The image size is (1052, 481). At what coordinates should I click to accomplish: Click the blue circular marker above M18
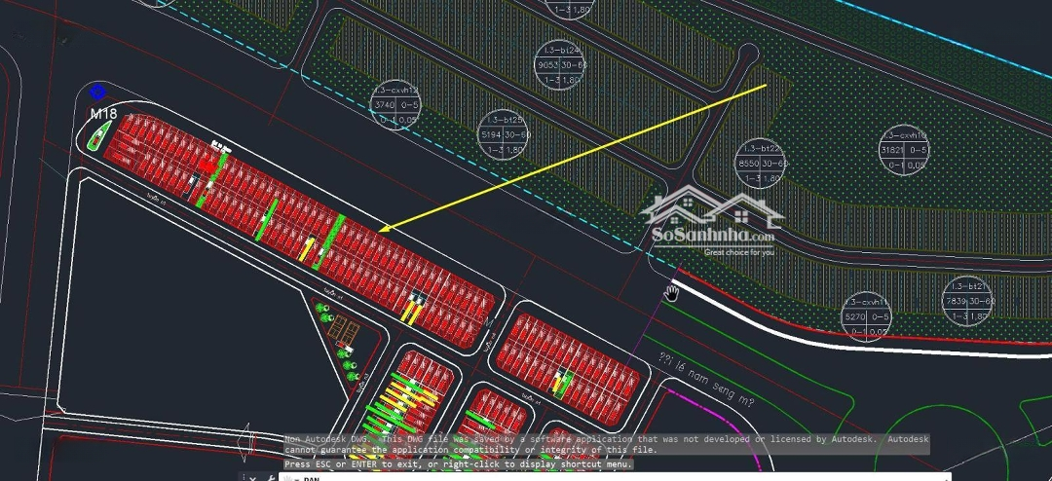96,92
